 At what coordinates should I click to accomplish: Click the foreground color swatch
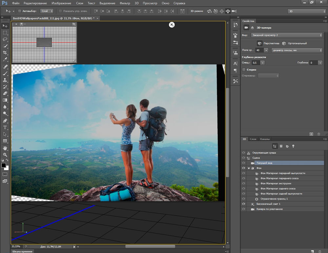click(4, 165)
